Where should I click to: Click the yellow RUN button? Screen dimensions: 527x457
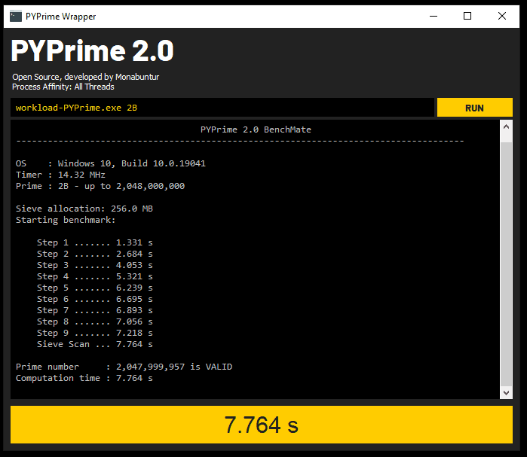pyautogui.click(x=474, y=108)
